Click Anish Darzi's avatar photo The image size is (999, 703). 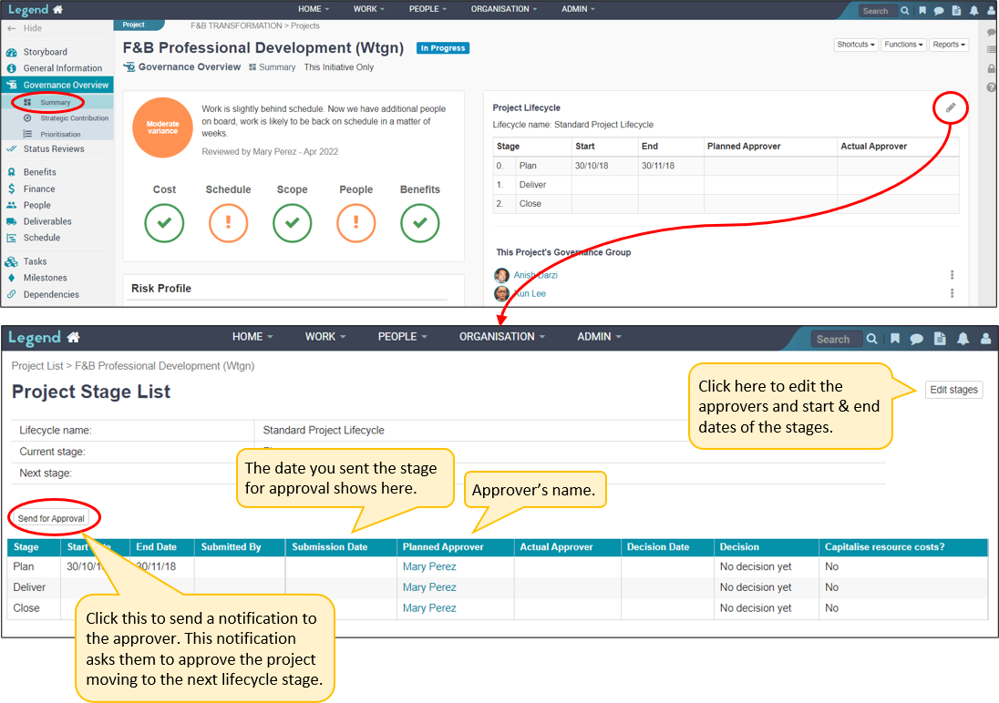[502, 275]
